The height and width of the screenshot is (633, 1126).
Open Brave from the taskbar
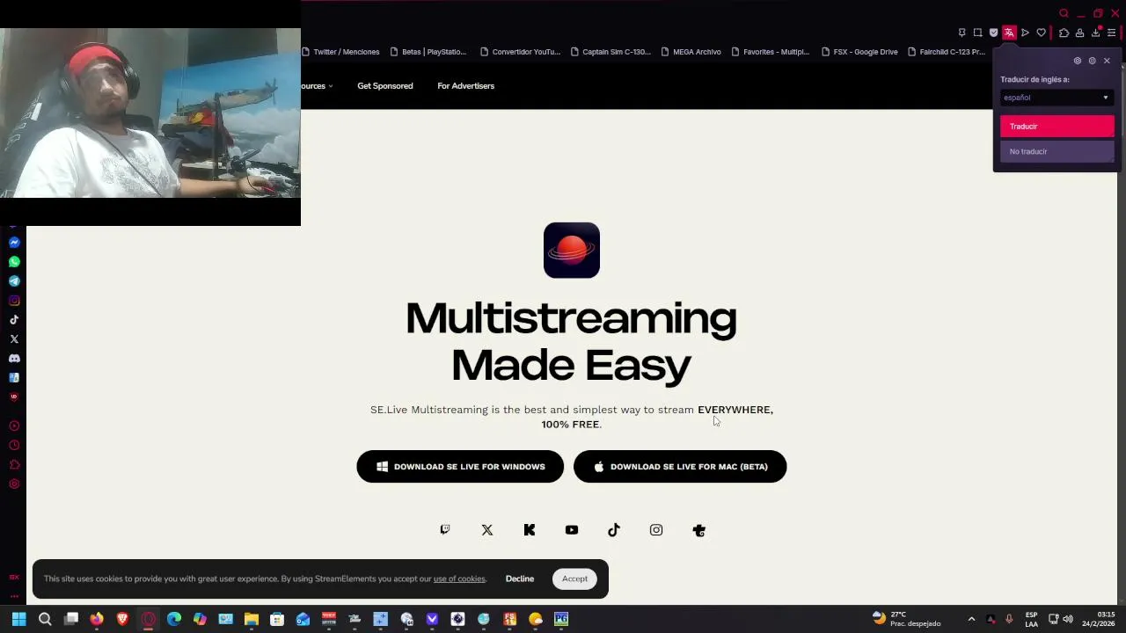click(x=122, y=619)
